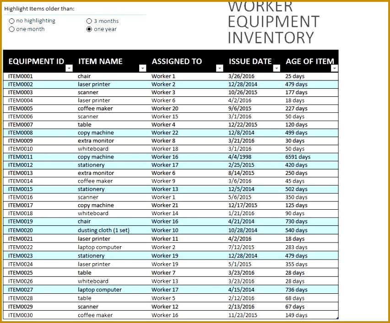Select 'stationery' in ITEM0012 row
The image size is (390, 323).
pyautogui.click(x=91, y=165)
